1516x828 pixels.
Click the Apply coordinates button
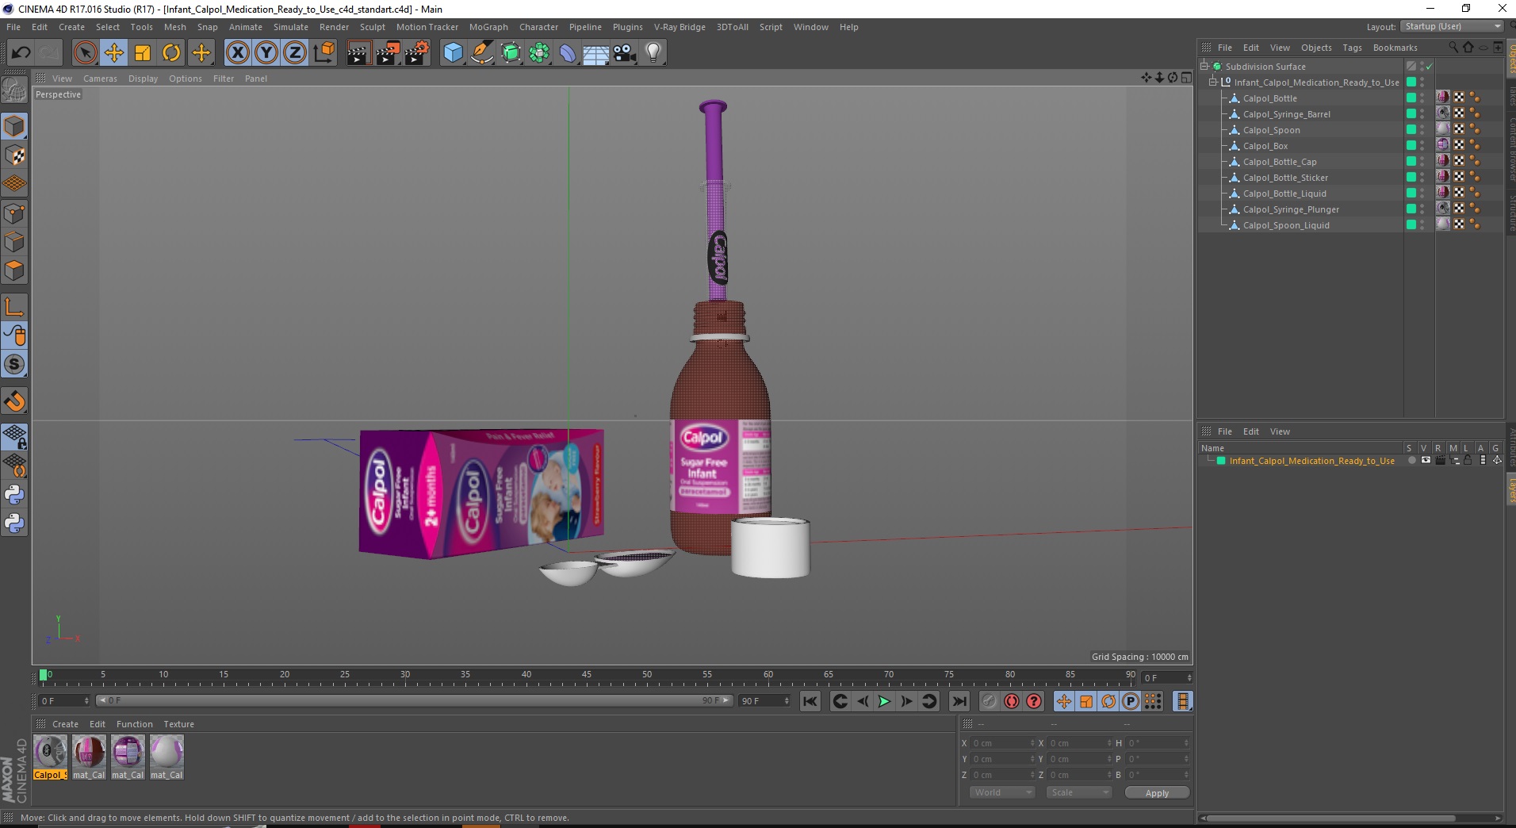tap(1157, 792)
